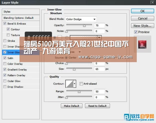Click the Range slider handle
Viewport: 156px width, 123px height.
click(x=79, y=92)
